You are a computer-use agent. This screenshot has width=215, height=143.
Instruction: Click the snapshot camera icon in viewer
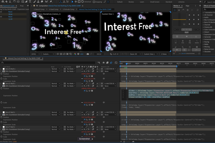coord(88,54)
